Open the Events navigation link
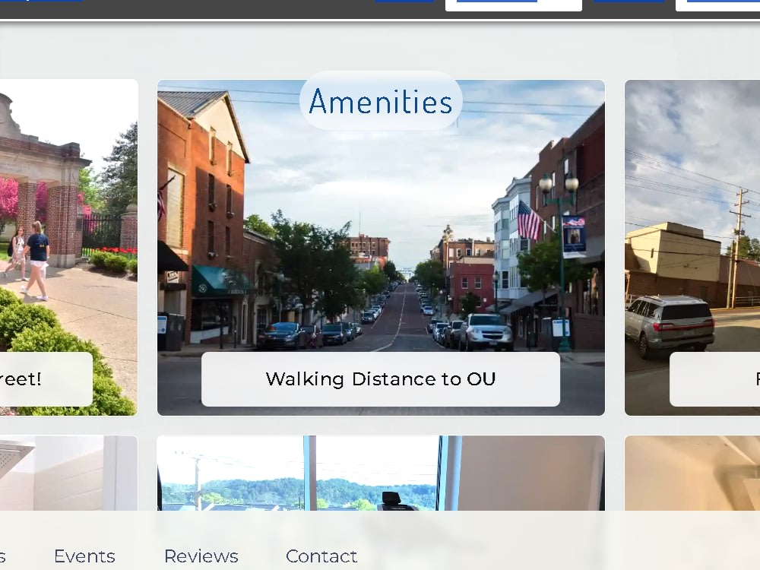The height and width of the screenshot is (570, 760). coord(84,556)
